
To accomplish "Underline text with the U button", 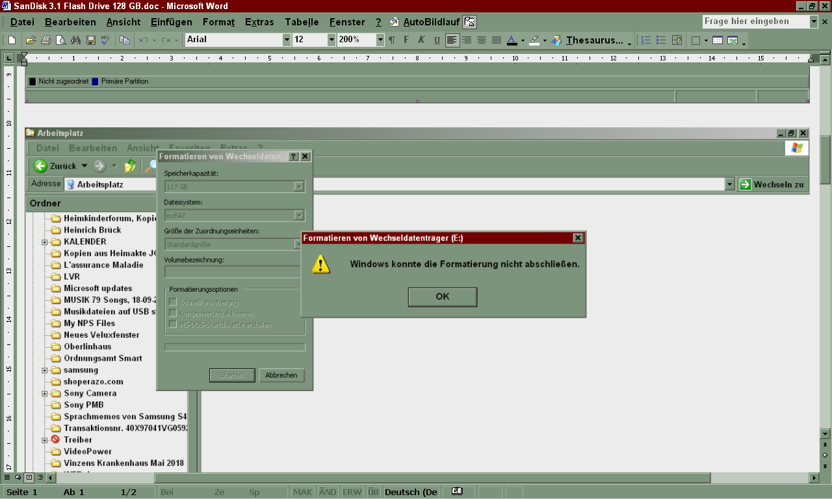I will [x=437, y=40].
